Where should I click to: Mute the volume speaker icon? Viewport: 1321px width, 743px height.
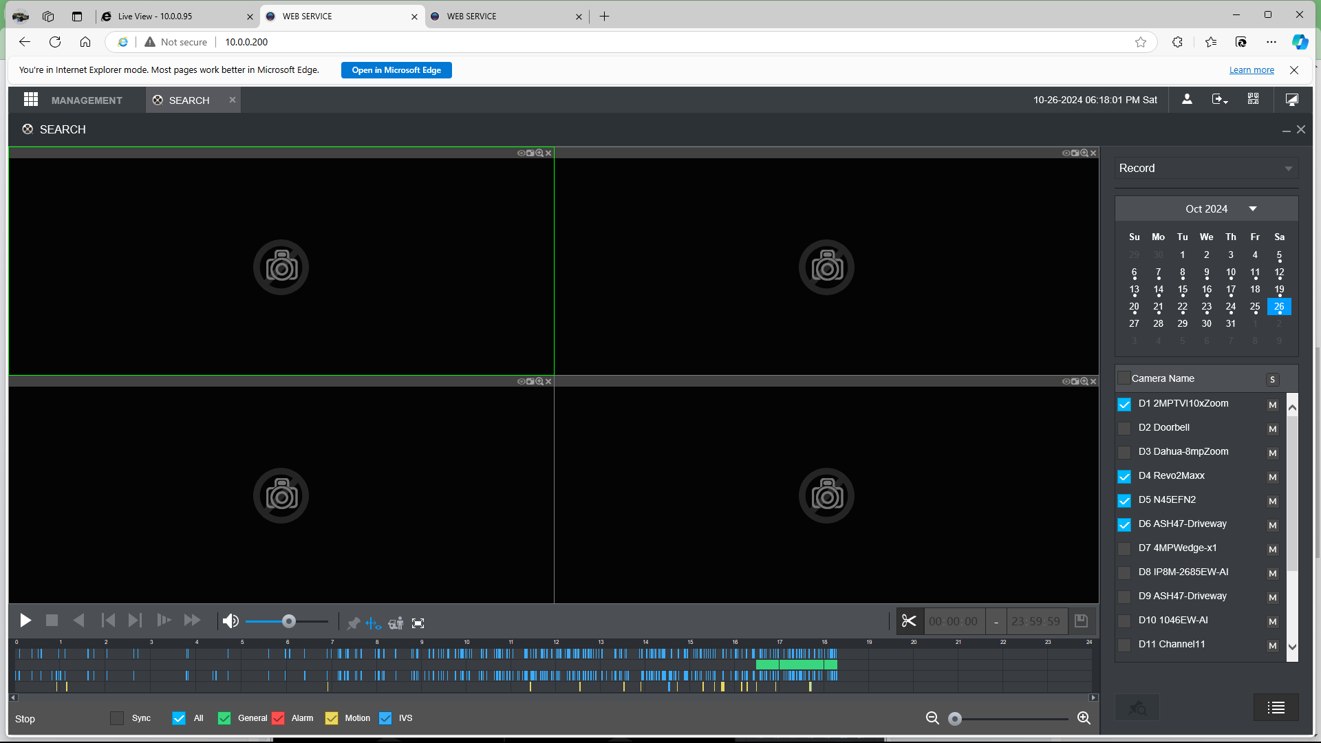point(230,621)
